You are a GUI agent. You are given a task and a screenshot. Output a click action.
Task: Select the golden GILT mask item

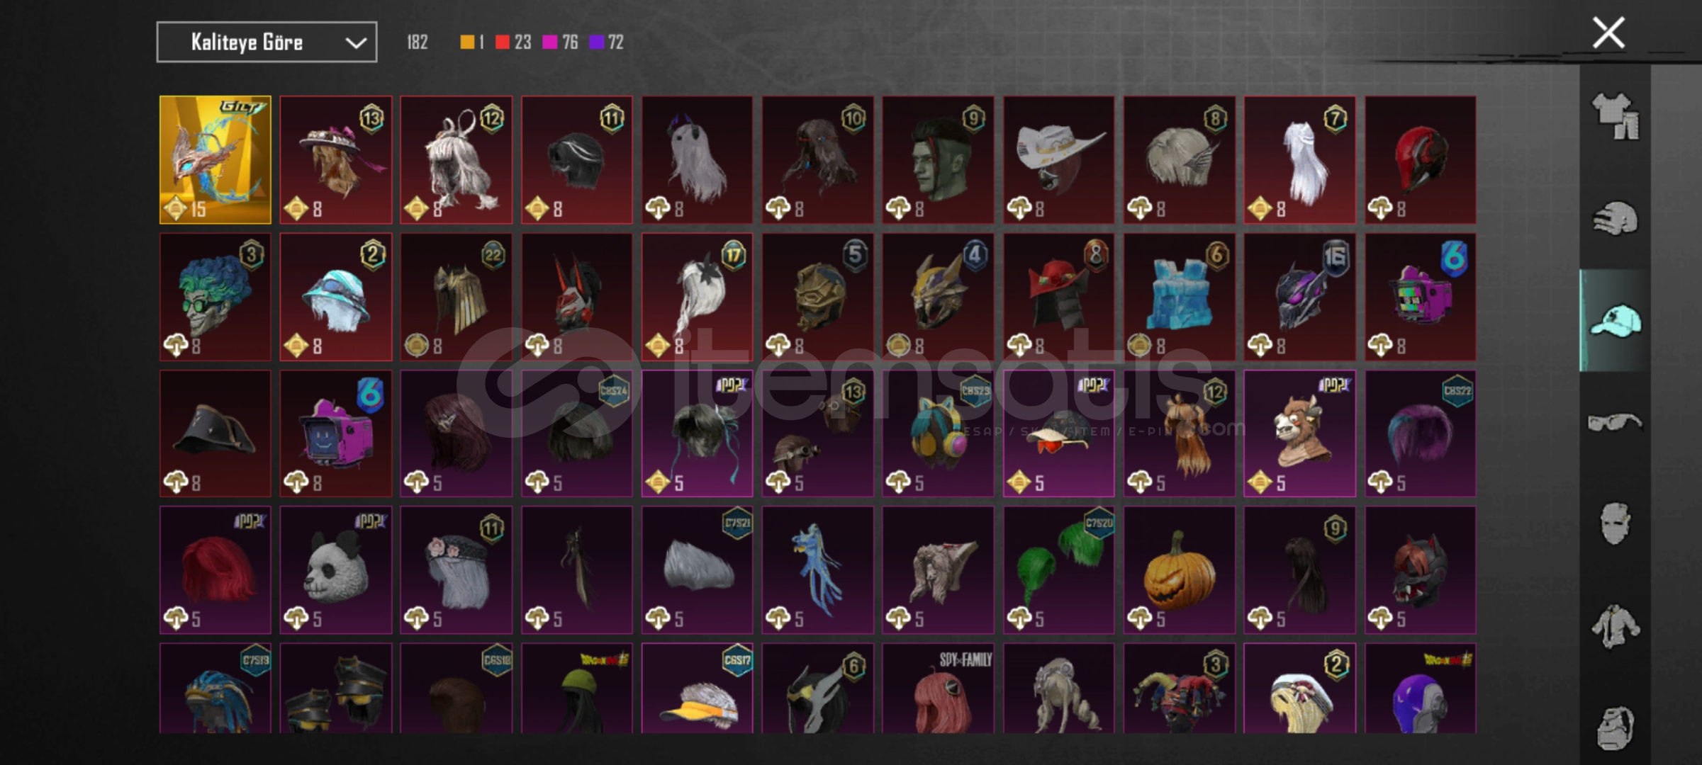click(215, 160)
